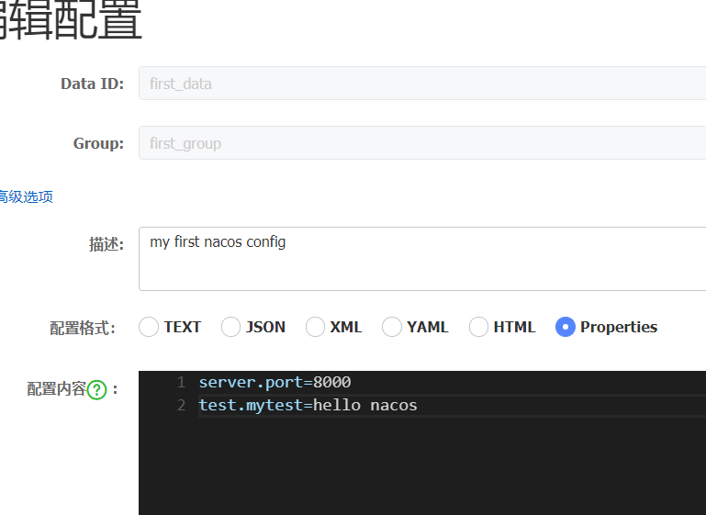Select the Properties format radio button
This screenshot has height=515, width=706.
click(x=566, y=327)
